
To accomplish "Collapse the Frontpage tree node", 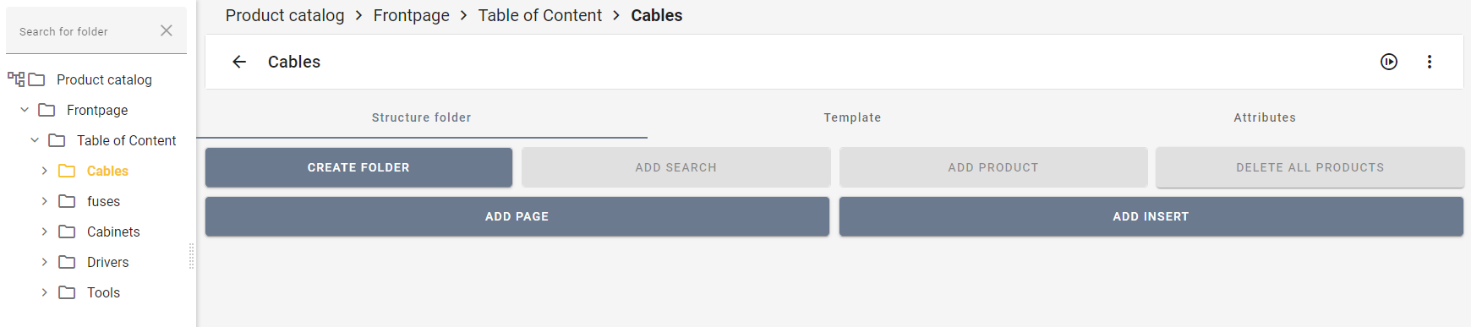I will coord(25,110).
